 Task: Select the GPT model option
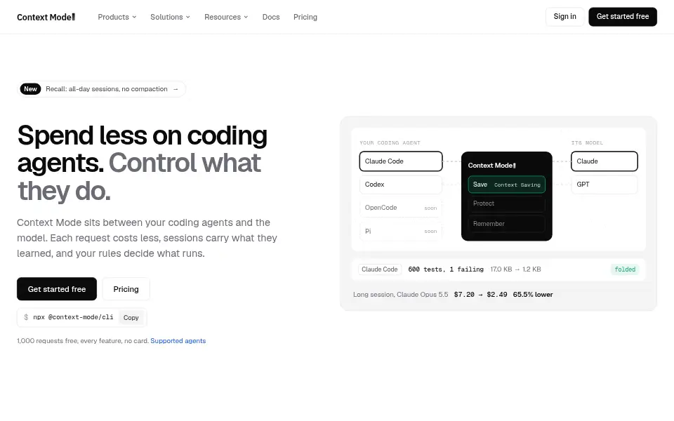point(604,185)
